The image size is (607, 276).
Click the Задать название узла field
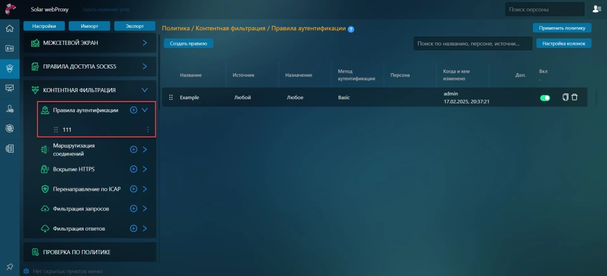tap(106, 9)
